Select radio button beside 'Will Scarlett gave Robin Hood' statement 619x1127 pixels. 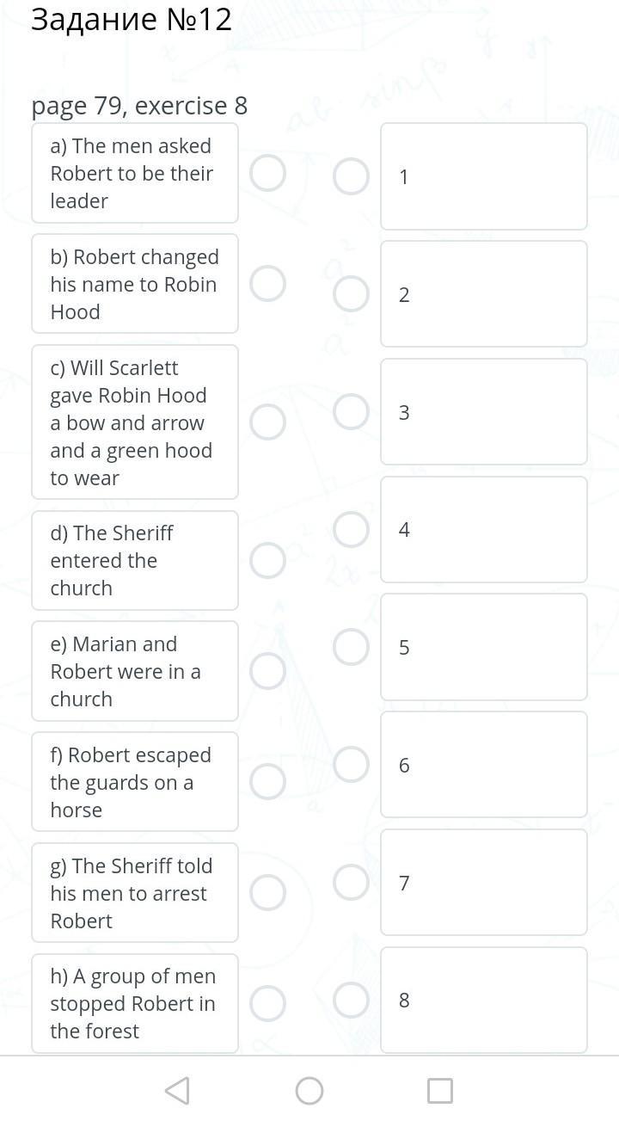[267, 422]
